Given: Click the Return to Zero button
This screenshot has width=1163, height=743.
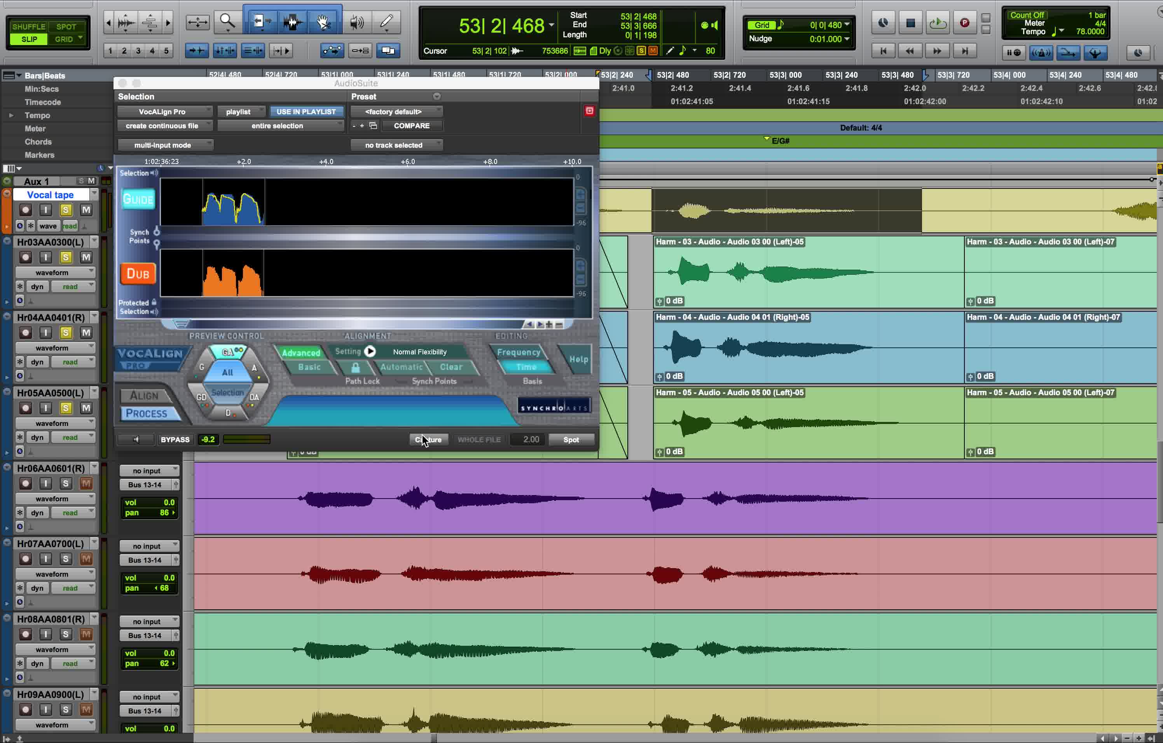Looking at the screenshot, I should (884, 51).
